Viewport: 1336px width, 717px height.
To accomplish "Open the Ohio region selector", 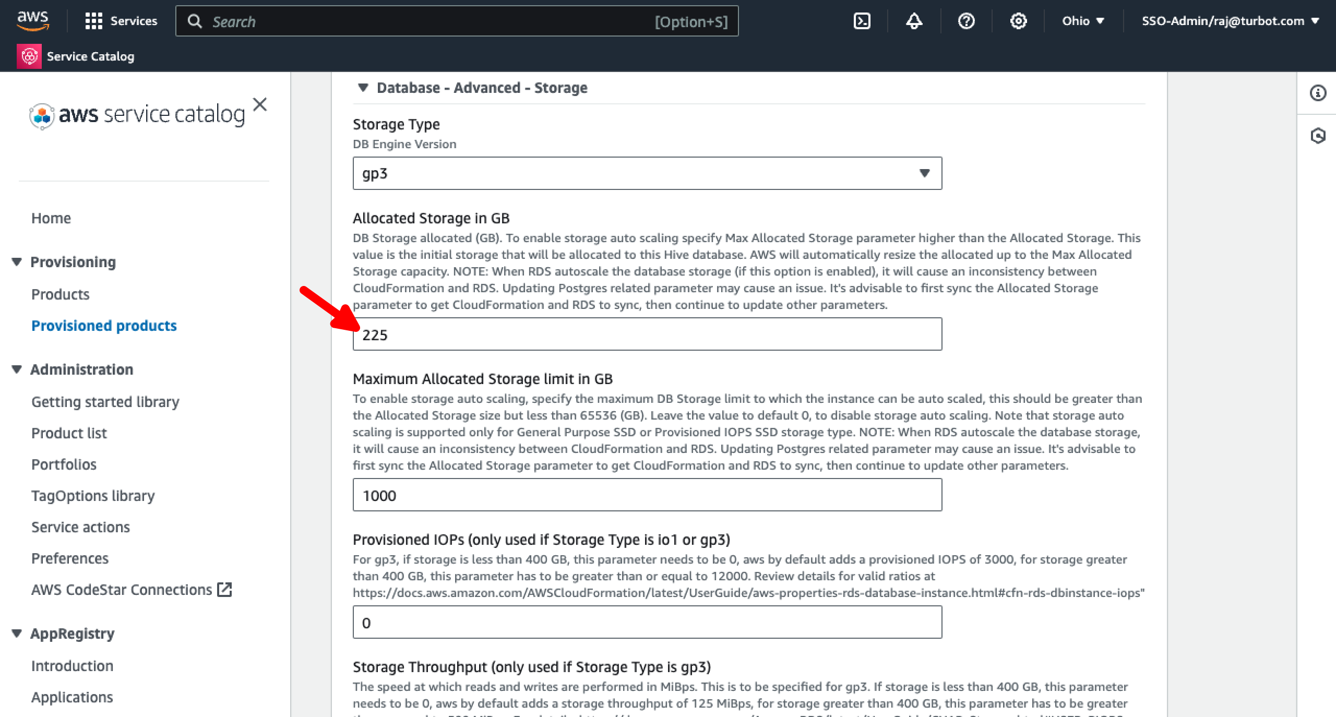I will coord(1081,21).
